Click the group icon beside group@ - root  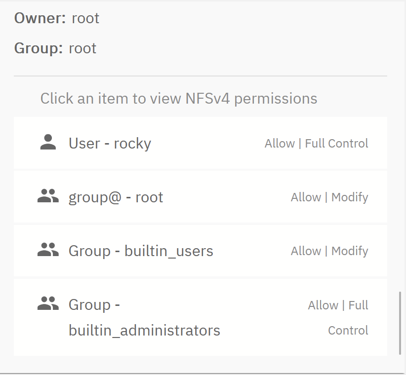48,197
